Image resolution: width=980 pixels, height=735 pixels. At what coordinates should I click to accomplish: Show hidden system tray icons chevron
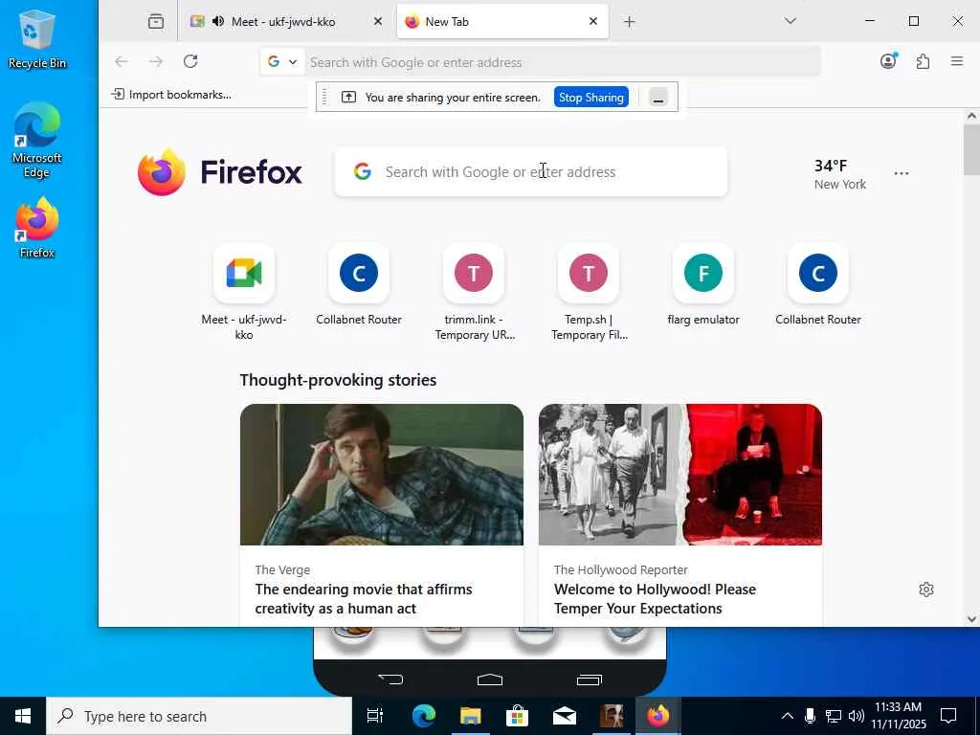[x=788, y=716]
